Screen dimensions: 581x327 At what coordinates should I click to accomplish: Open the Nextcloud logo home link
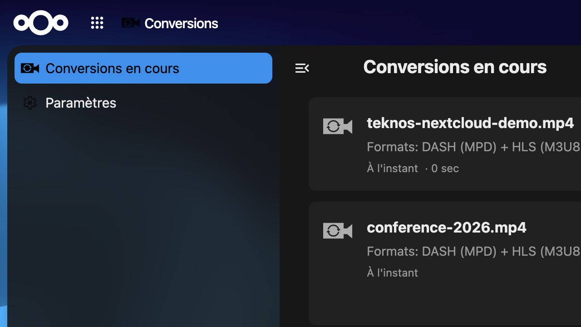pos(41,23)
